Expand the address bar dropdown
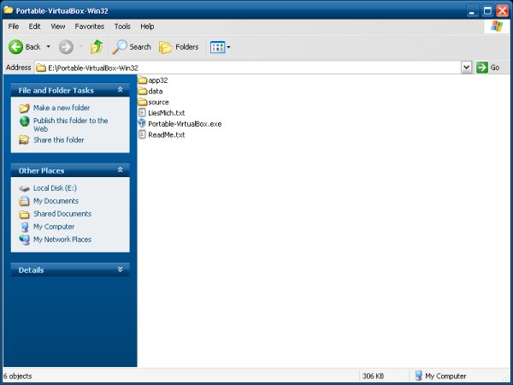The height and width of the screenshot is (385, 513). [467, 68]
